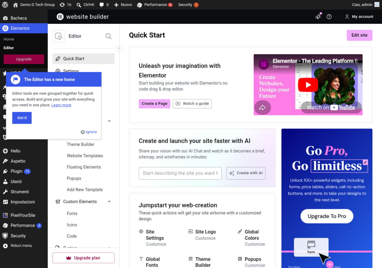Open PixelYourSite in sidebar
This screenshot has height=268, width=382.
click(x=24, y=215)
